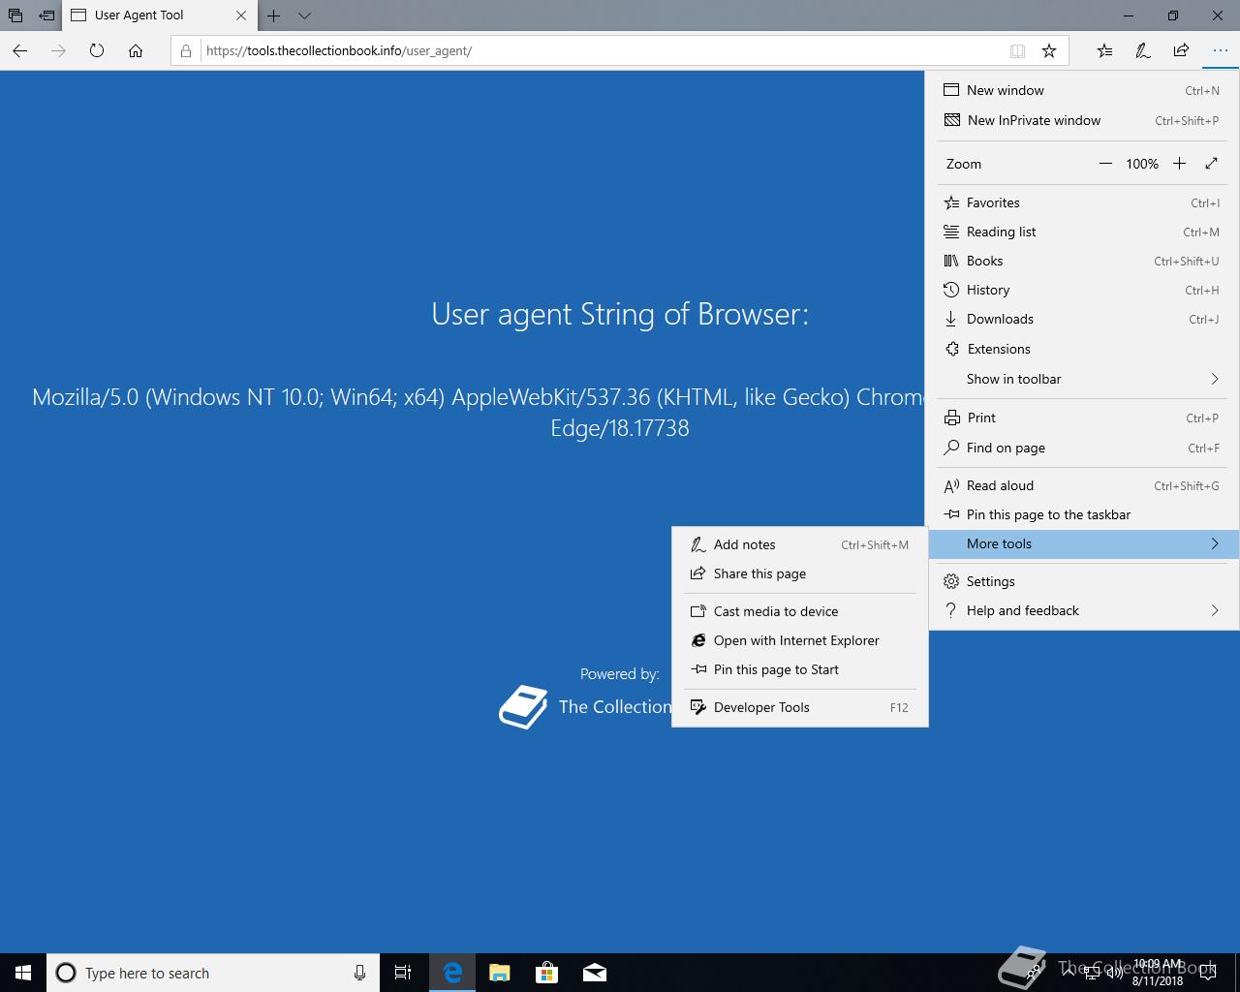Expand the Show in toolbar submenu
The width and height of the screenshot is (1240, 992).
[x=1081, y=379]
